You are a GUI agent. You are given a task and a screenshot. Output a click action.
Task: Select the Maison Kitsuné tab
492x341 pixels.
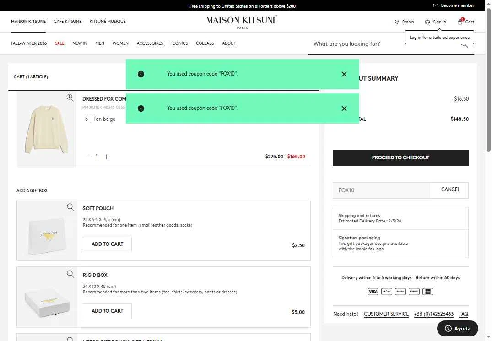(28, 22)
